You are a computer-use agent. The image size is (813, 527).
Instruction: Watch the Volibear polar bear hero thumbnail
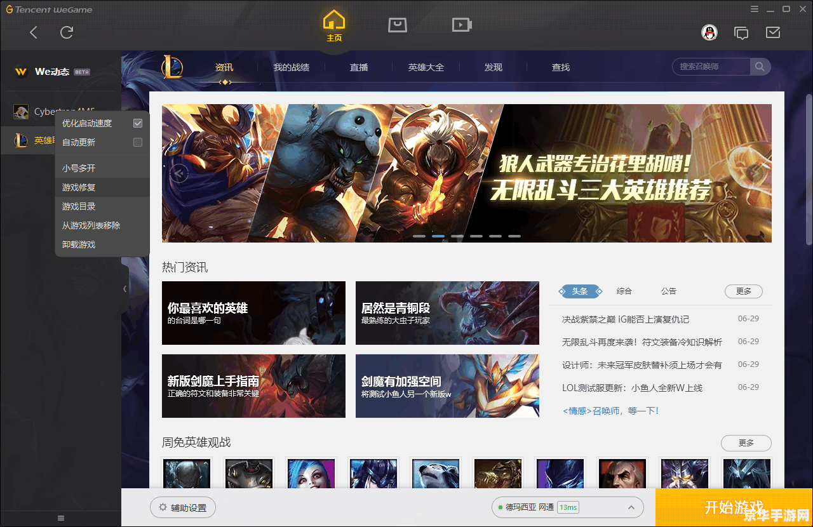click(x=436, y=474)
